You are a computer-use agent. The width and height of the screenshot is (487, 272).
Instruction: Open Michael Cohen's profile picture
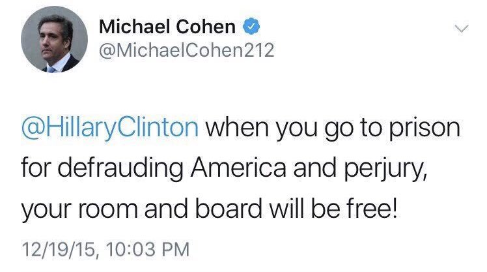(x=54, y=40)
